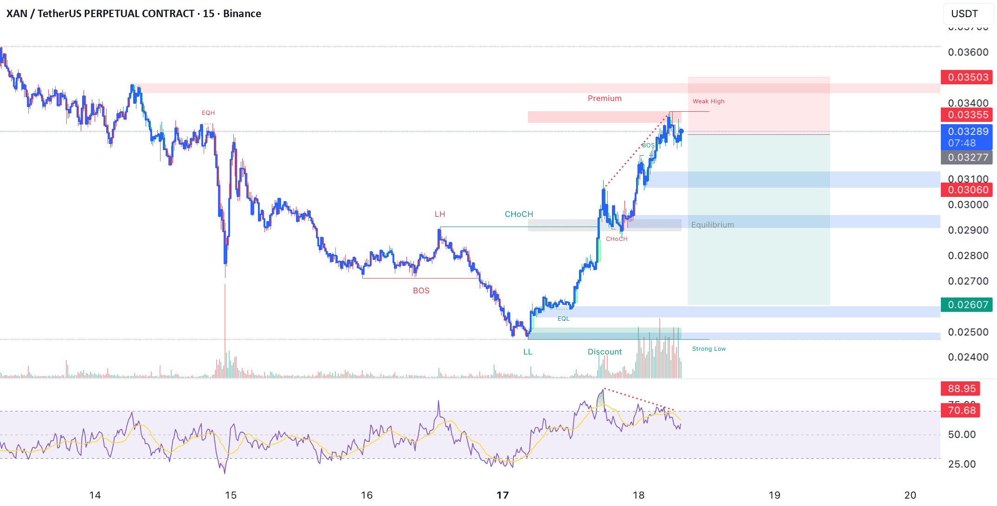Select the gray 0.03277 price label
The height and width of the screenshot is (506, 997).
click(x=967, y=158)
